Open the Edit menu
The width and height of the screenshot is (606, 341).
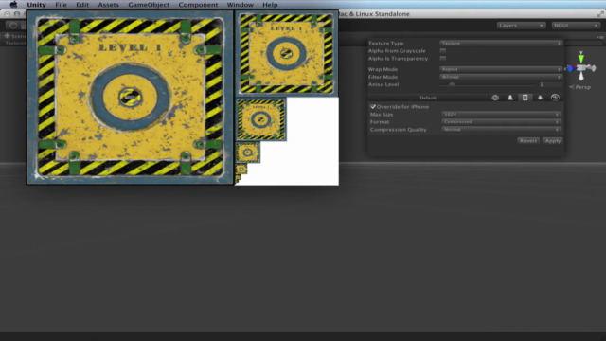[x=82, y=5]
